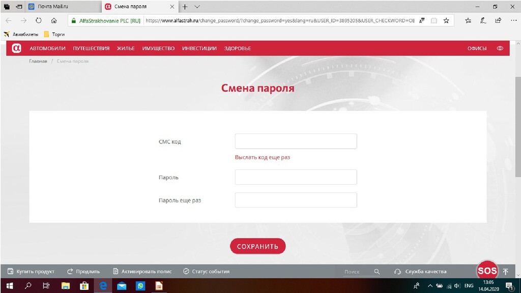Open Авиабилеты bookmark
The height and width of the screenshot is (293, 521).
[x=21, y=34]
